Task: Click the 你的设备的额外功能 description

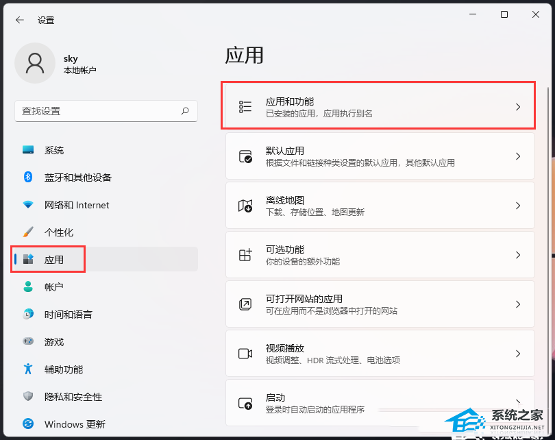Action: point(303,262)
